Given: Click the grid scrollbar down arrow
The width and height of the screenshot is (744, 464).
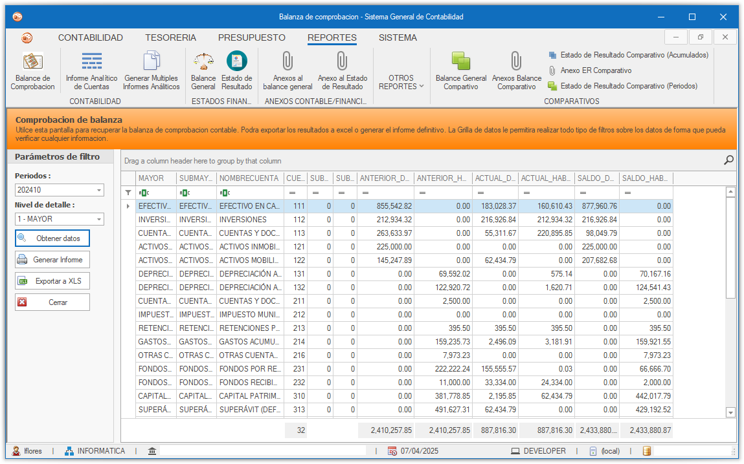Looking at the screenshot, I should [x=730, y=412].
